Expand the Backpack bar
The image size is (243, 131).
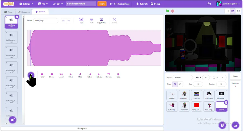click(x=82, y=129)
